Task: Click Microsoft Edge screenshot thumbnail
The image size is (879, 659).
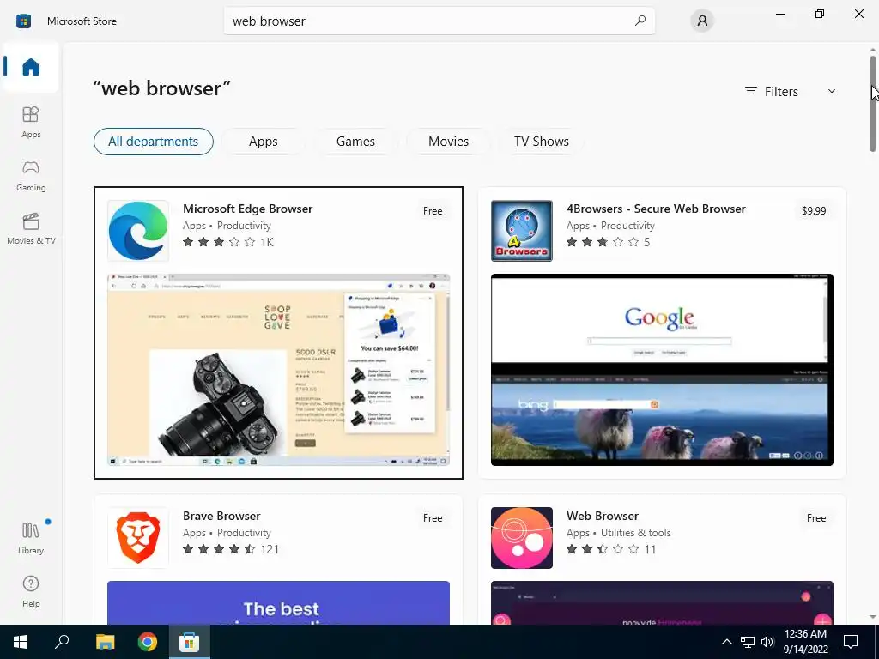Action: 279,370
